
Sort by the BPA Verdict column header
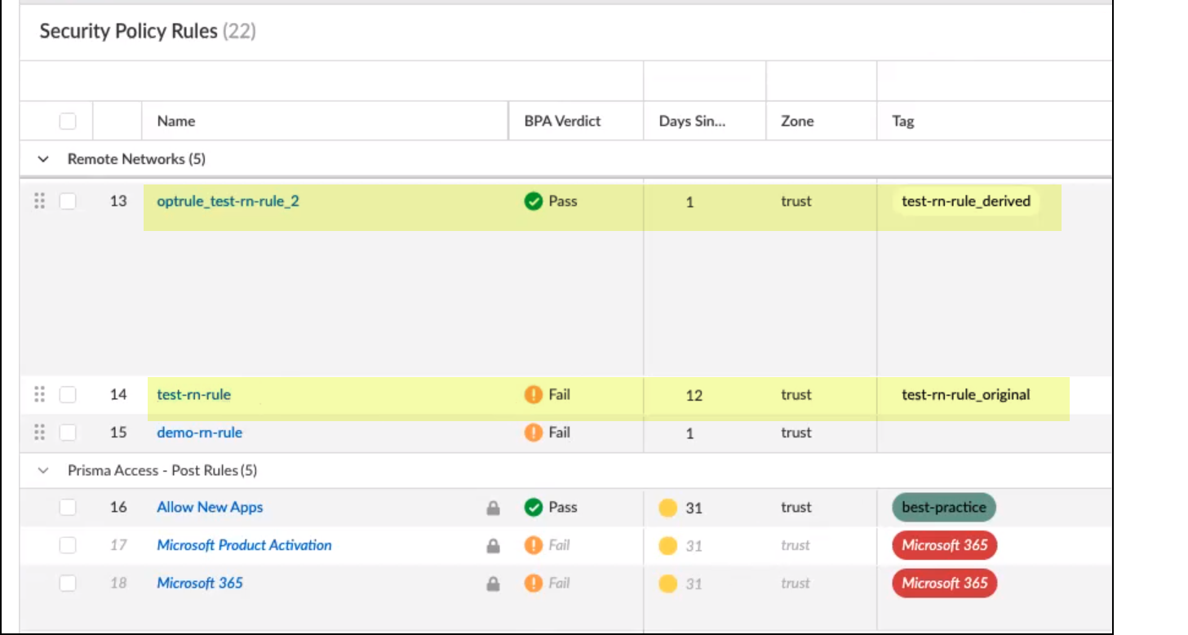562,121
